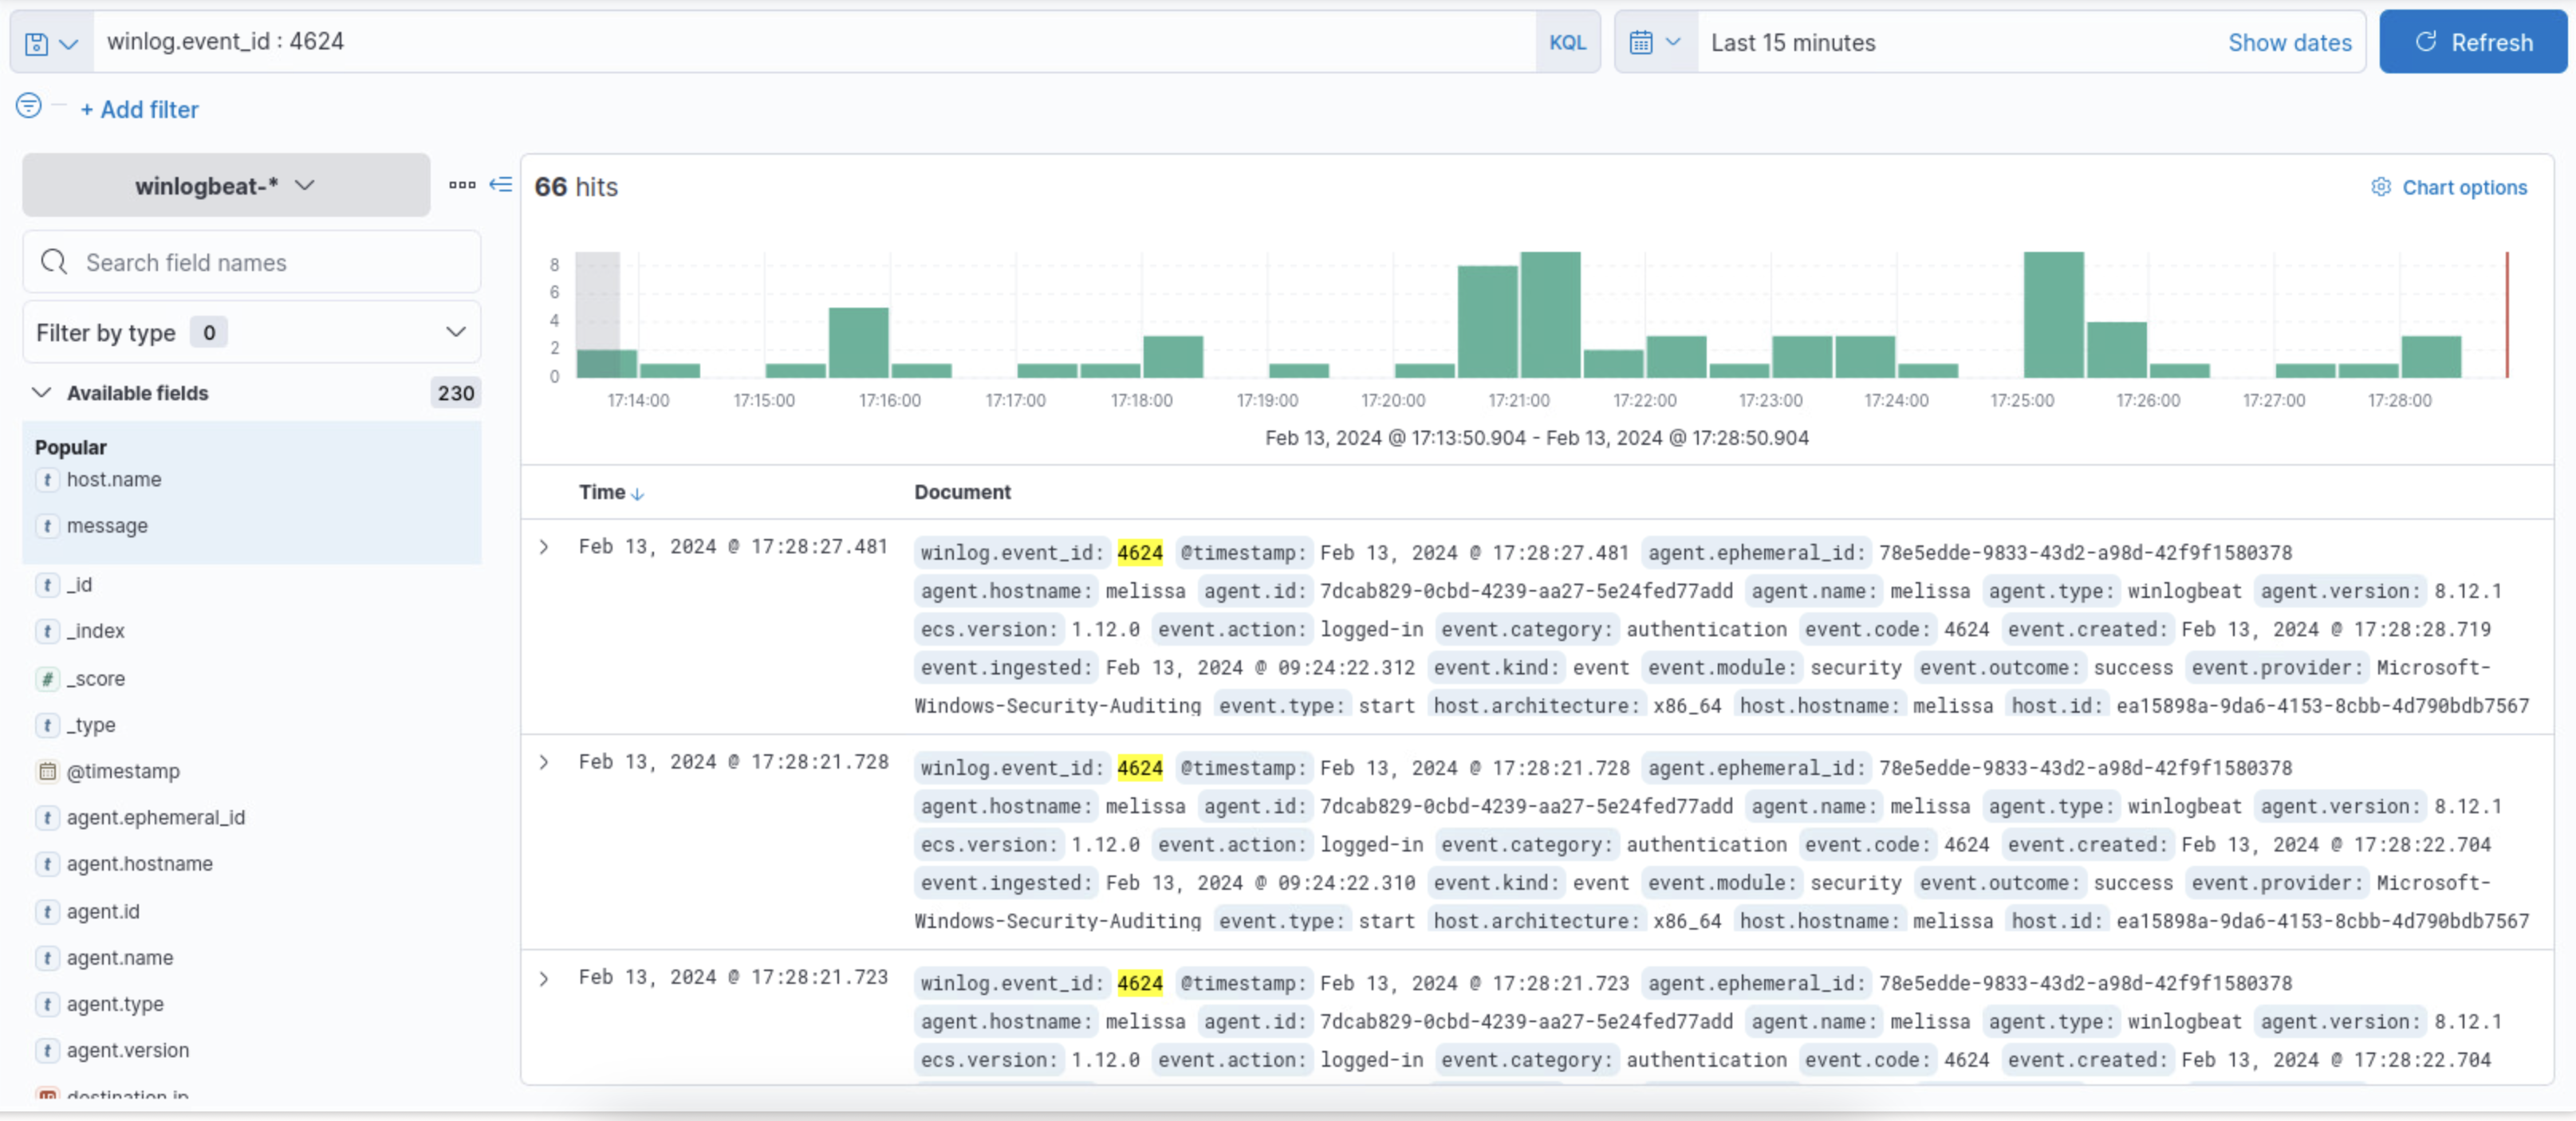Select the message field in sidebar
The height and width of the screenshot is (1121, 2576).
click(x=107, y=526)
